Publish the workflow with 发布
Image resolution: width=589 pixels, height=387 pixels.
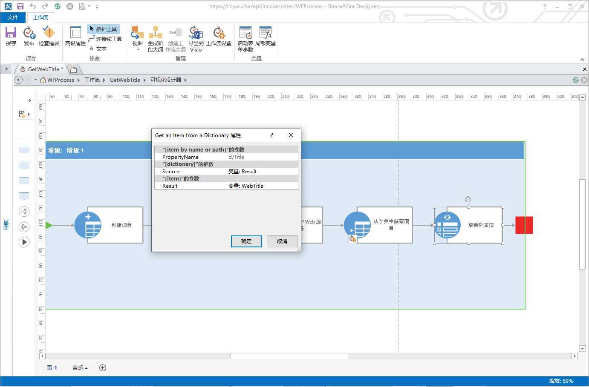29,36
